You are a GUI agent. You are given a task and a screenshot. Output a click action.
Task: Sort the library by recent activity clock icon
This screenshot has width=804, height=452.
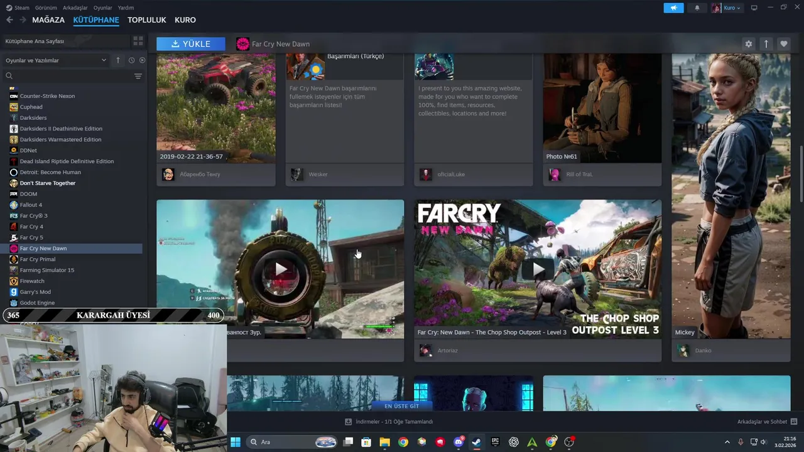131,60
